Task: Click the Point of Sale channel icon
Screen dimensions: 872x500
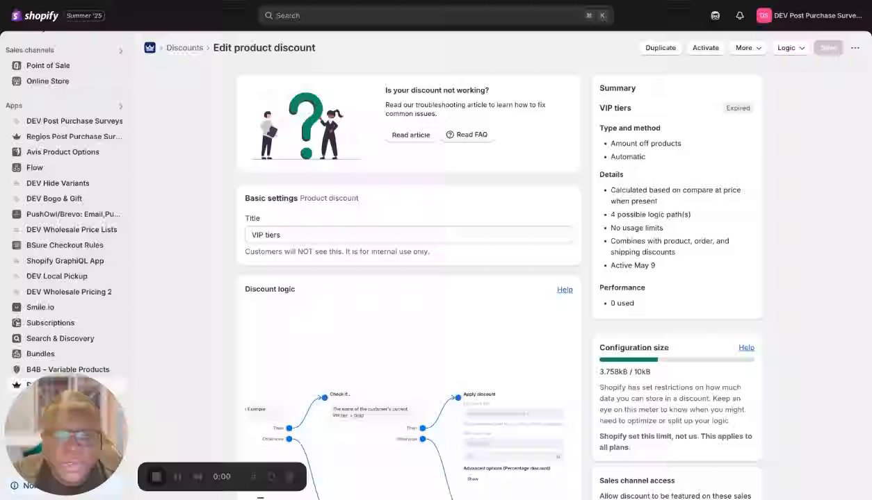Action: tap(17, 65)
